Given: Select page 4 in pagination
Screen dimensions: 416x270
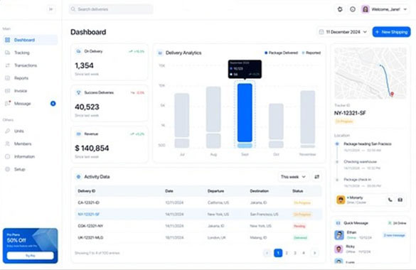Looking at the screenshot, I should click(x=304, y=253).
